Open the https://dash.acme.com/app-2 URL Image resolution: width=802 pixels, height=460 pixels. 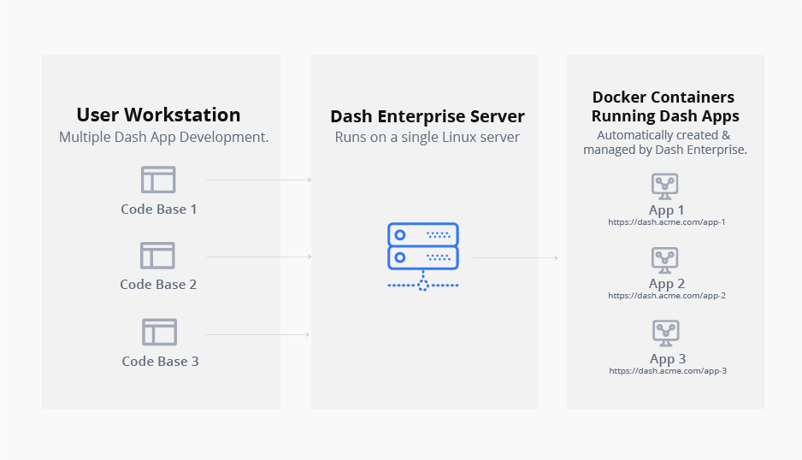click(666, 296)
